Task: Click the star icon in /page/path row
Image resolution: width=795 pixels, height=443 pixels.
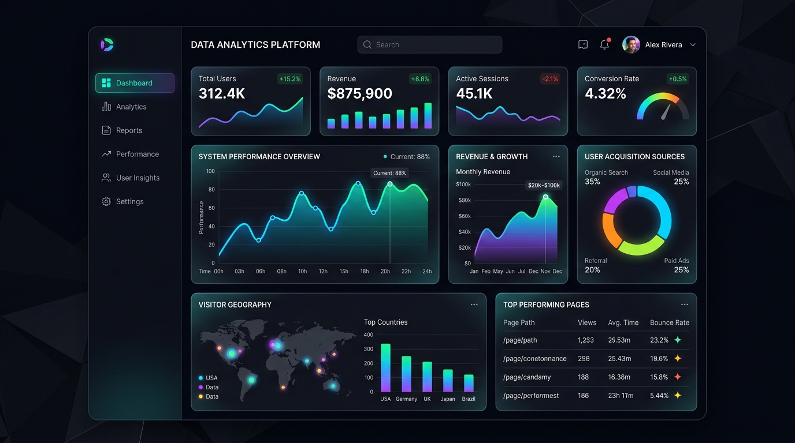Action: click(x=678, y=340)
